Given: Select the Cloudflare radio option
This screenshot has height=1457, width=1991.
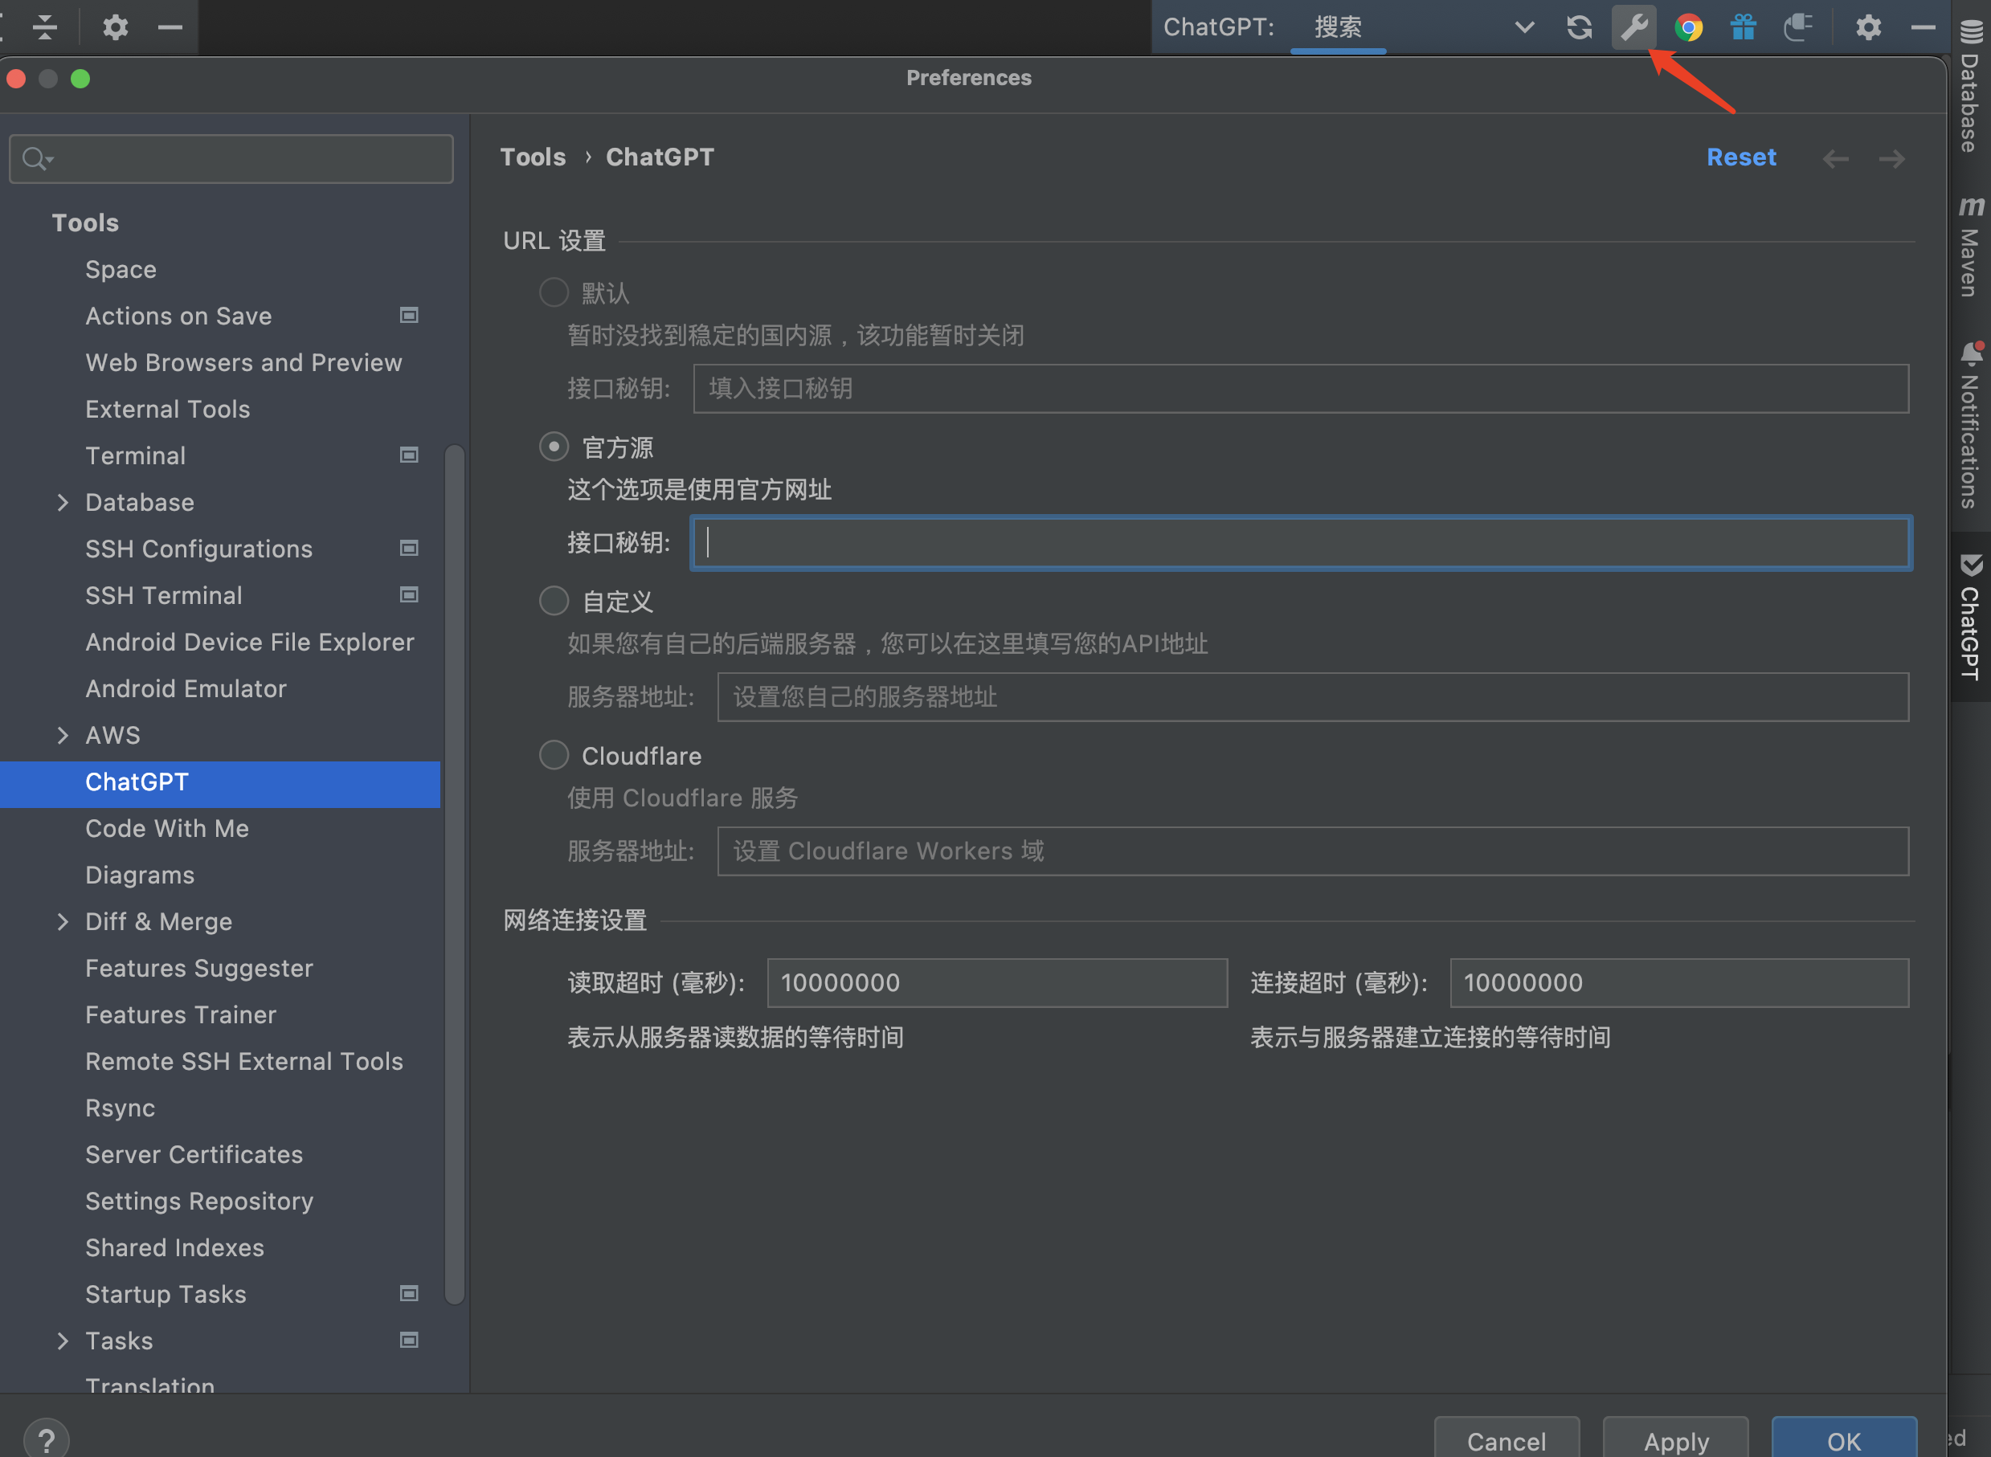Looking at the screenshot, I should (554, 756).
